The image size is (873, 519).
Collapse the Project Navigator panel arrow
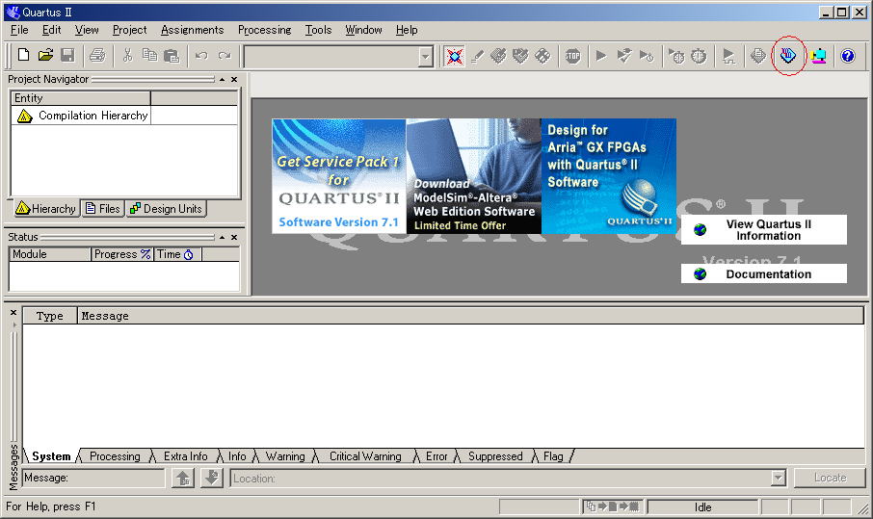[x=222, y=79]
